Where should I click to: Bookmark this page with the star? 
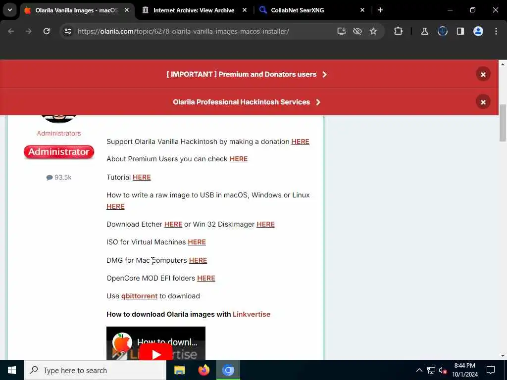373,31
